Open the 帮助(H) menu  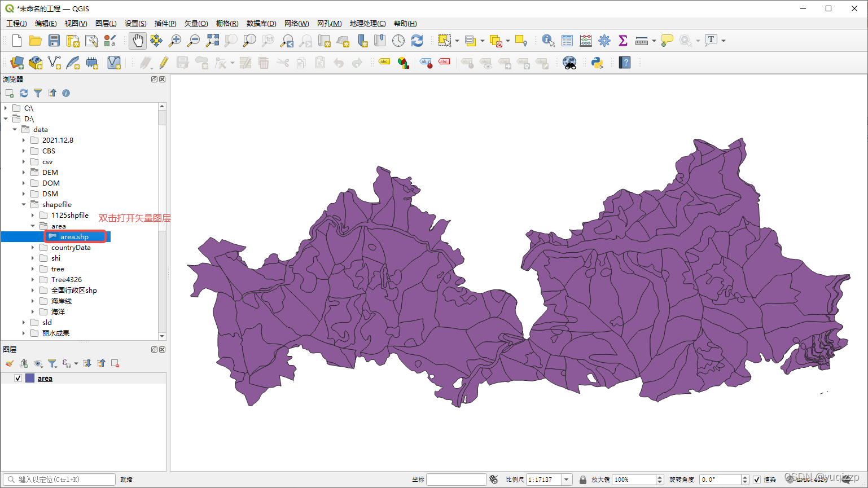405,23
